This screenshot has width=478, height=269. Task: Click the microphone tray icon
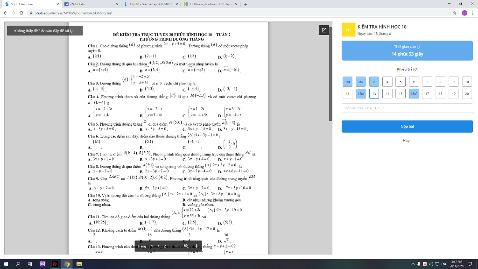pos(419,264)
